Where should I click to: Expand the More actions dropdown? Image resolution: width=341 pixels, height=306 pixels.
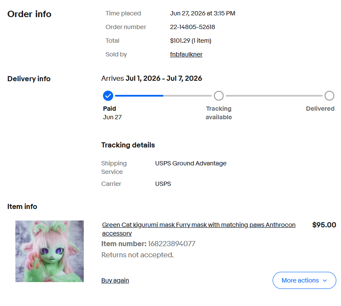click(x=304, y=280)
